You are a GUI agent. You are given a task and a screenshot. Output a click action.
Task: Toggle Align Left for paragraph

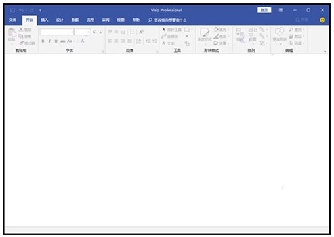coord(110,41)
